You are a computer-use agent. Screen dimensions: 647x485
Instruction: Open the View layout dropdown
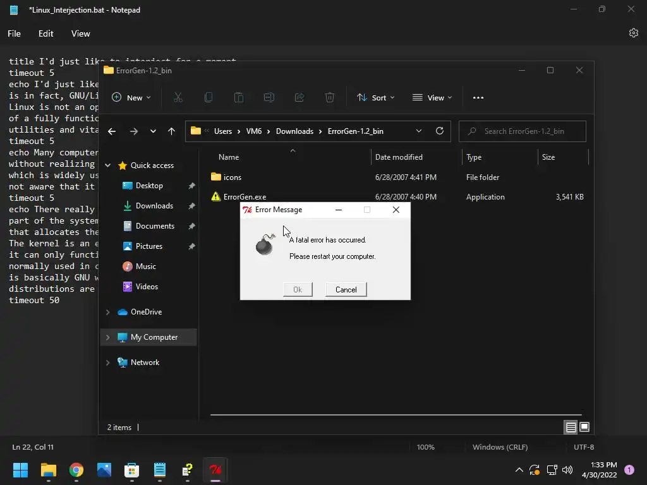[432, 98]
